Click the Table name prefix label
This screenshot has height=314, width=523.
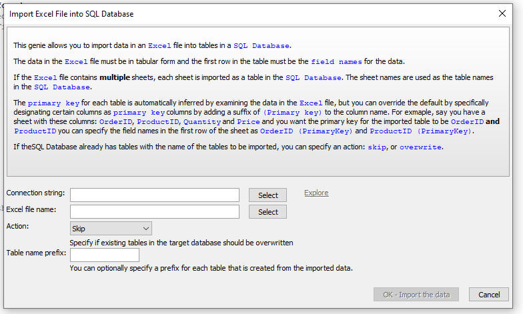click(x=36, y=253)
